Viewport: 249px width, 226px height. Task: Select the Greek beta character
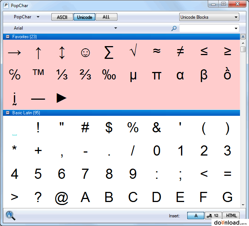coord(204,75)
